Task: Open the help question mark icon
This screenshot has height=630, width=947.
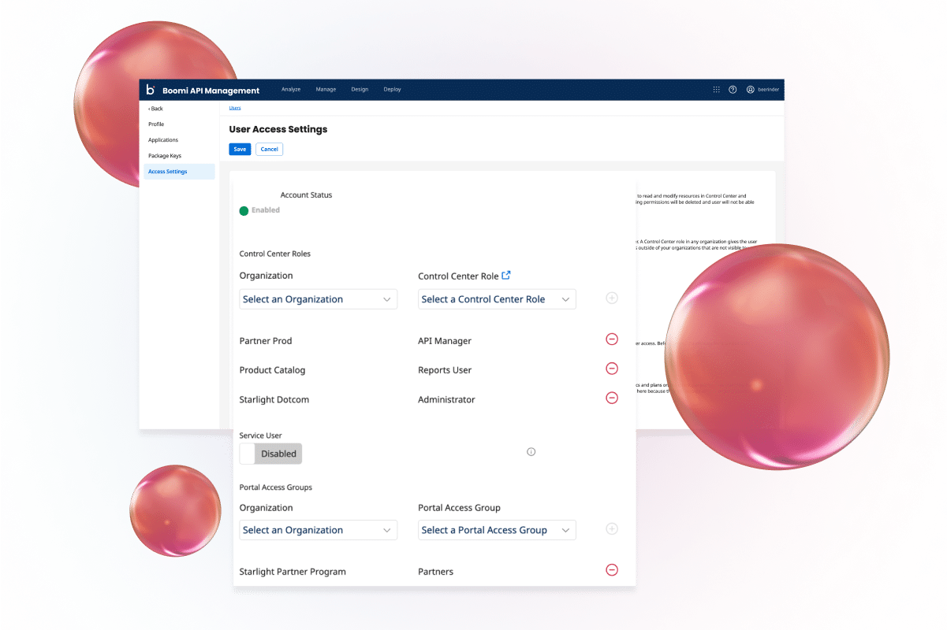Action: tap(733, 90)
